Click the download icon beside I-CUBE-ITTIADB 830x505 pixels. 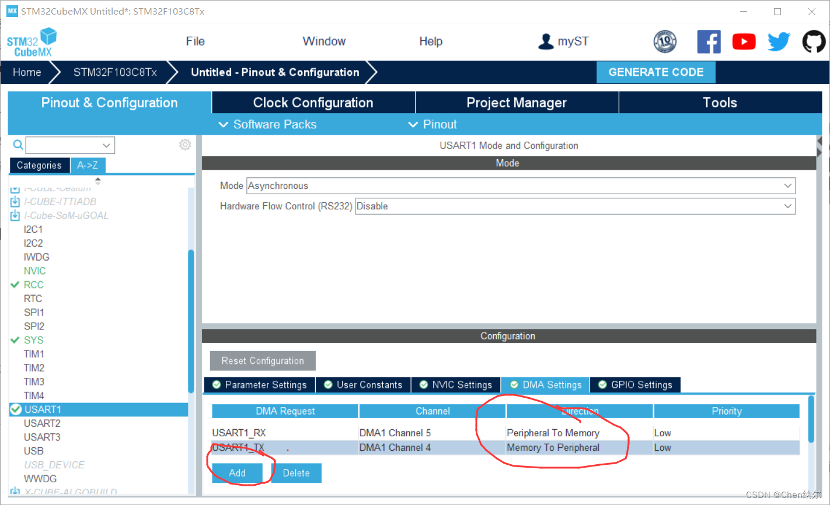(x=15, y=202)
